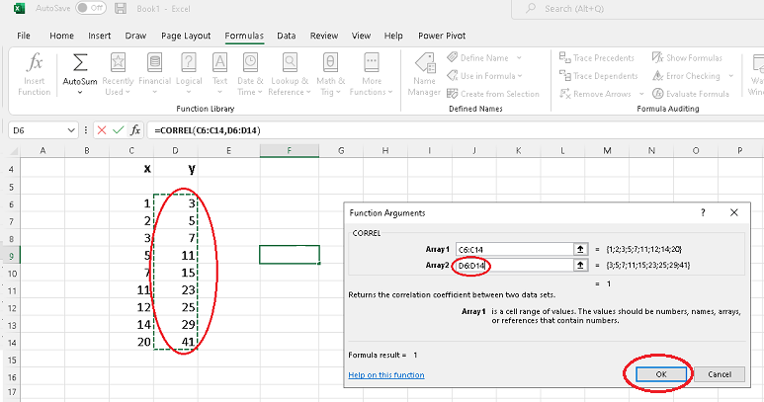Viewport: 764px width, 402px height.
Task: Toggle the AutoSave switch
Action: [x=90, y=8]
